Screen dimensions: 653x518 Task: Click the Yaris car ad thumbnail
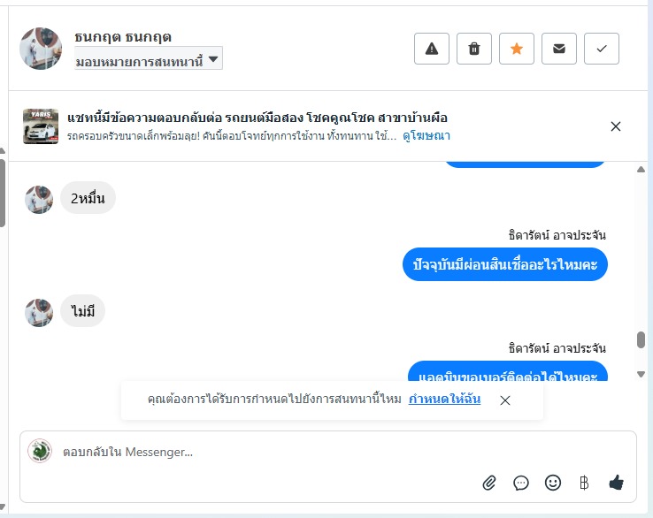click(41, 126)
